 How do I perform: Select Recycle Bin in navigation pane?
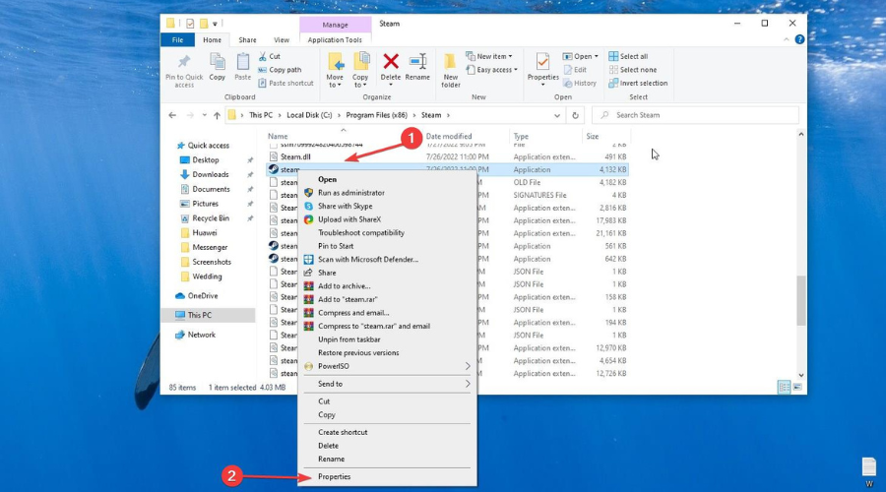[x=211, y=218]
